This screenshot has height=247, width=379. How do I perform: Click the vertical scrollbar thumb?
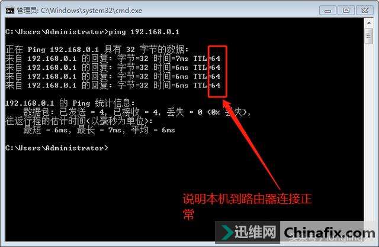point(369,36)
